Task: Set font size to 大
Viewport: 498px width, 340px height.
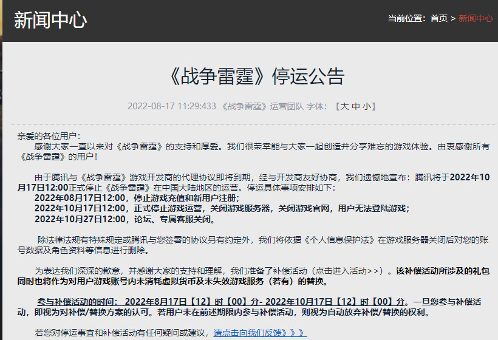Action: [x=344, y=106]
